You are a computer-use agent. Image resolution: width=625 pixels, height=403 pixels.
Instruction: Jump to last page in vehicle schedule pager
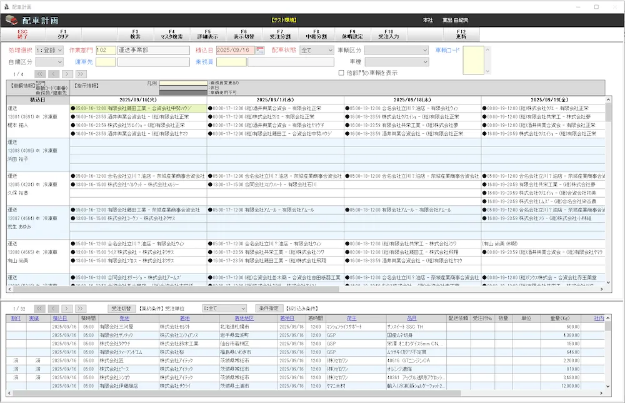(81, 74)
